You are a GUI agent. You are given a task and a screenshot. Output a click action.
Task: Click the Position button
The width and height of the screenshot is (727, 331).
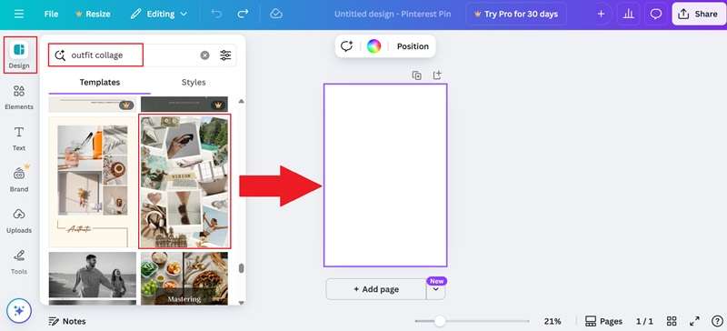pos(413,46)
